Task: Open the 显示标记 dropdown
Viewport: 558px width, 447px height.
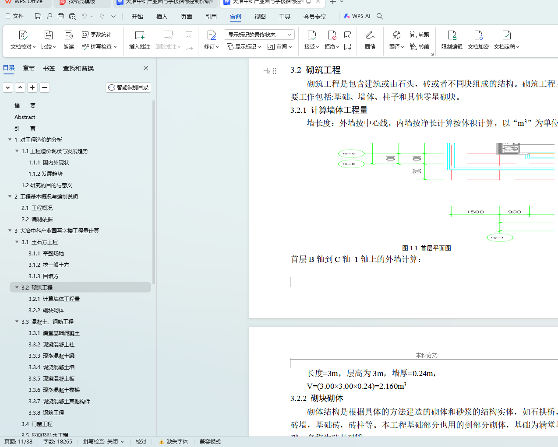Action: [x=244, y=47]
